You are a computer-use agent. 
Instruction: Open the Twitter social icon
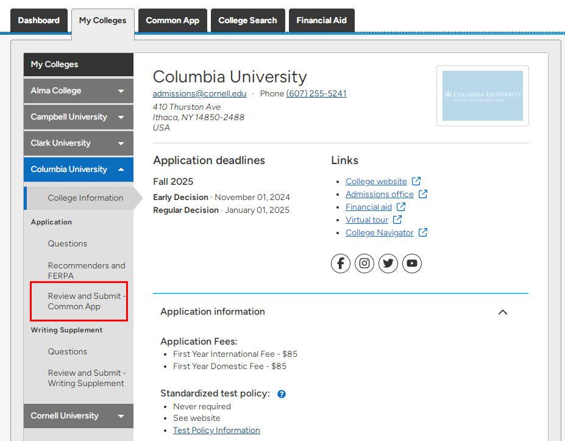point(388,264)
